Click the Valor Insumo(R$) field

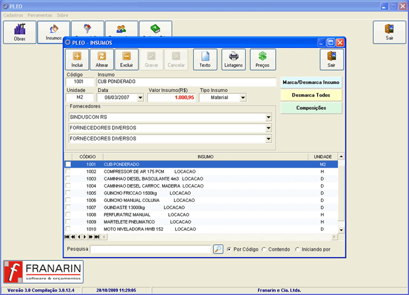(x=171, y=97)
